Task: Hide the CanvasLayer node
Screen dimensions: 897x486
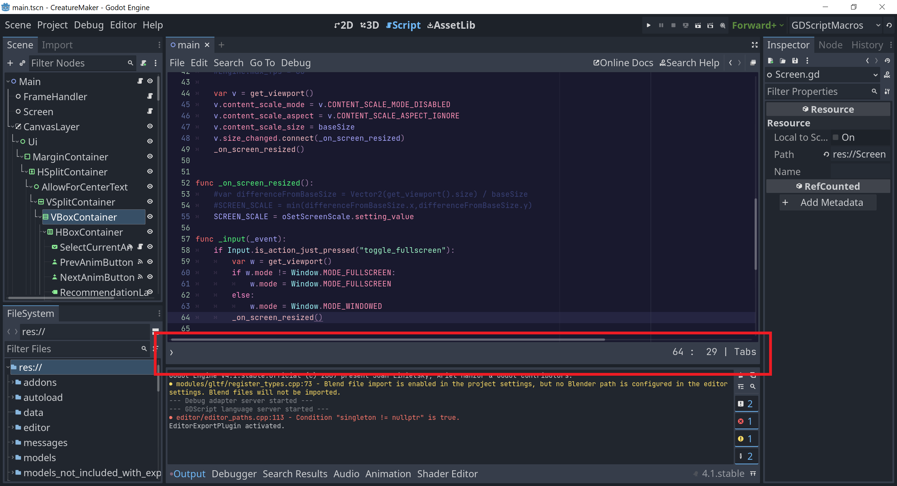Action: click(150, 126)
